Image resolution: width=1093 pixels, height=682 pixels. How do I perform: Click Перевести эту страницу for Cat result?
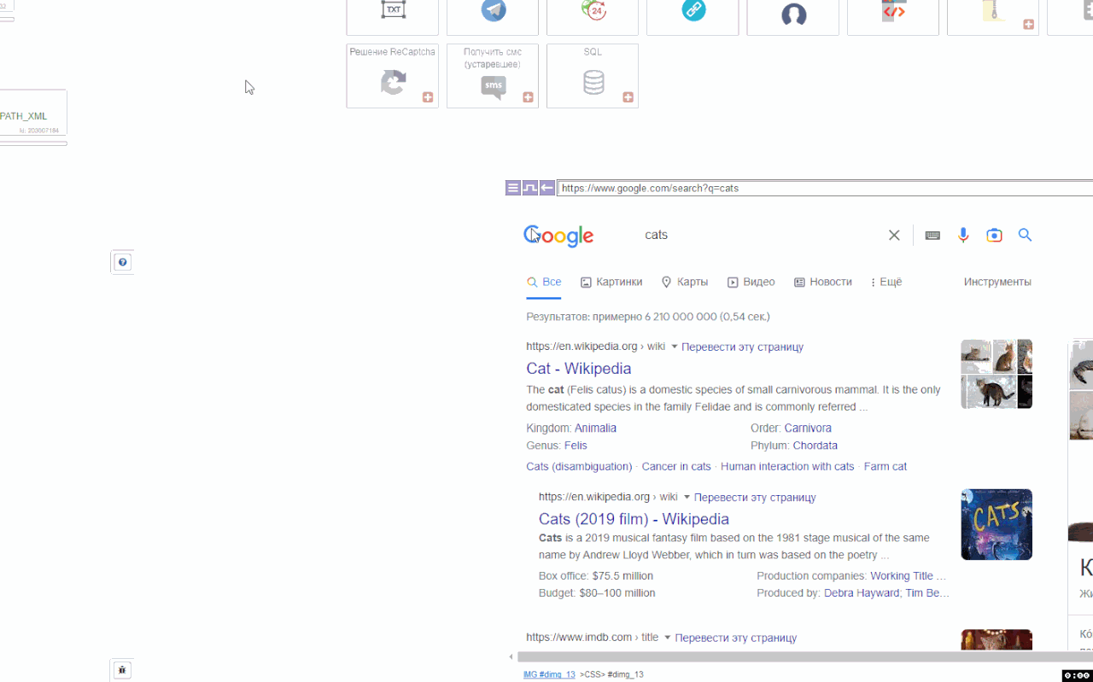[x=742, y=347]
